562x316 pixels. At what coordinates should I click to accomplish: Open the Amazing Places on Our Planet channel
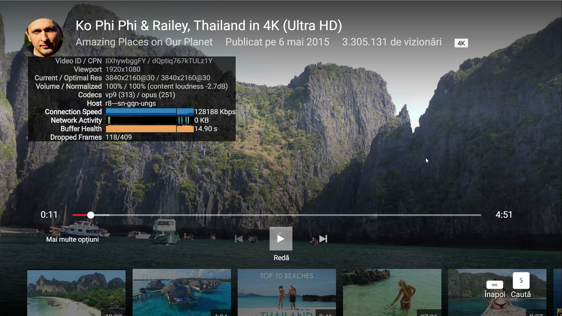click(144, 42)
